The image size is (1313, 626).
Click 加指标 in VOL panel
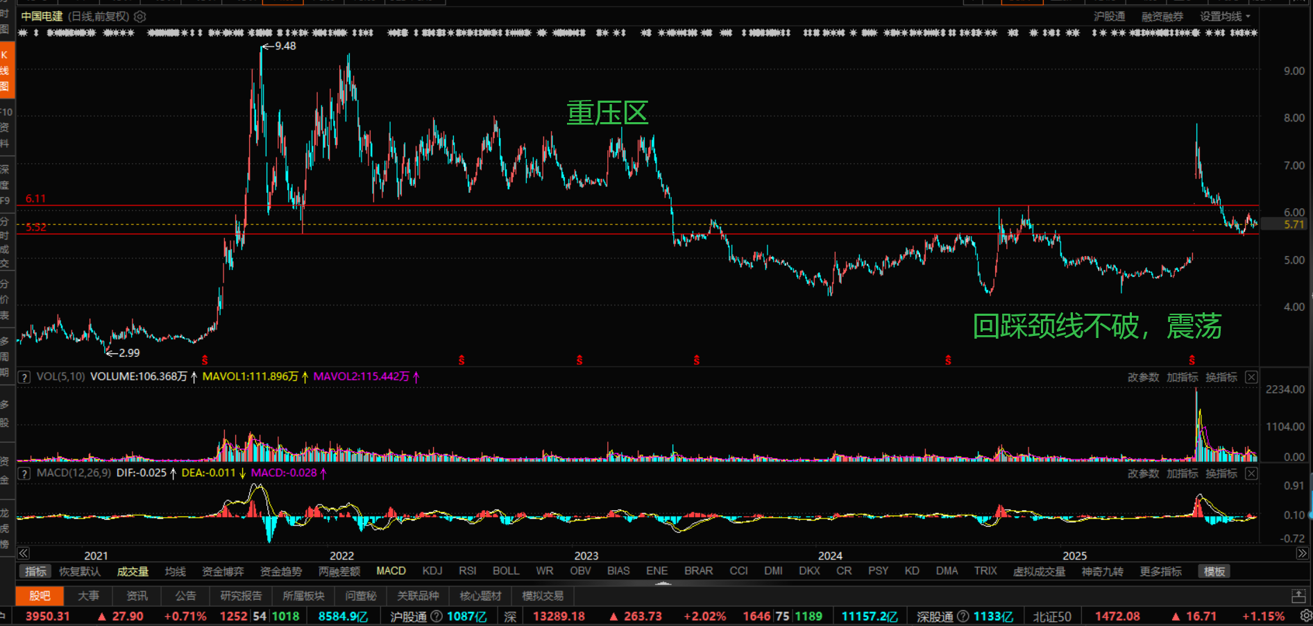coord(1183,377)
